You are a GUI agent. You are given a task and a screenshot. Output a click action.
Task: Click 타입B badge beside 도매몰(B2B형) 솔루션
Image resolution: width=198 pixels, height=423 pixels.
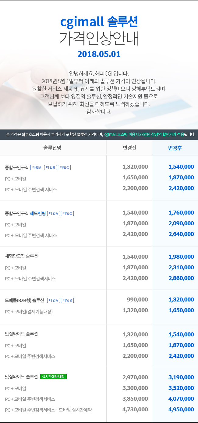click(67, 300)
